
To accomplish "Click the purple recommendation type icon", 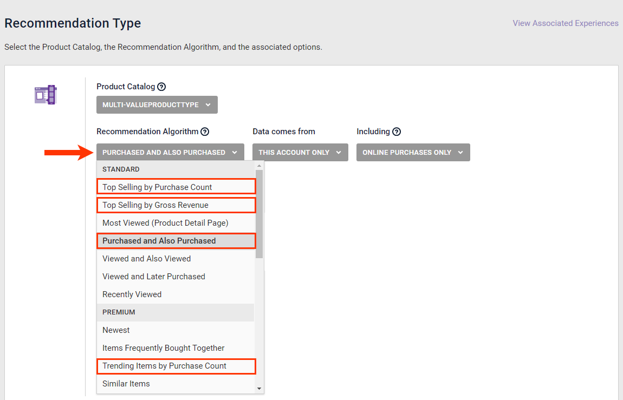I will tap(46, 95).
